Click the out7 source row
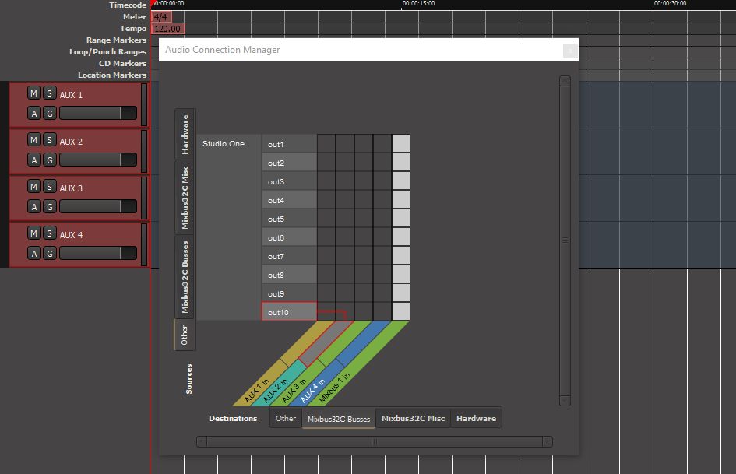 point(289,256)
